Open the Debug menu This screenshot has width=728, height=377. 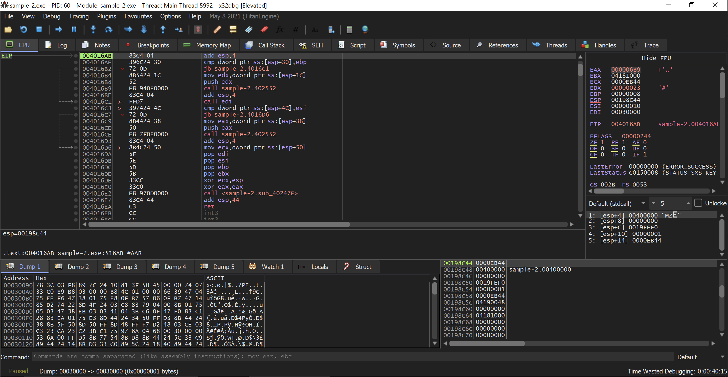pyautogui.click(x=52, y=16)
